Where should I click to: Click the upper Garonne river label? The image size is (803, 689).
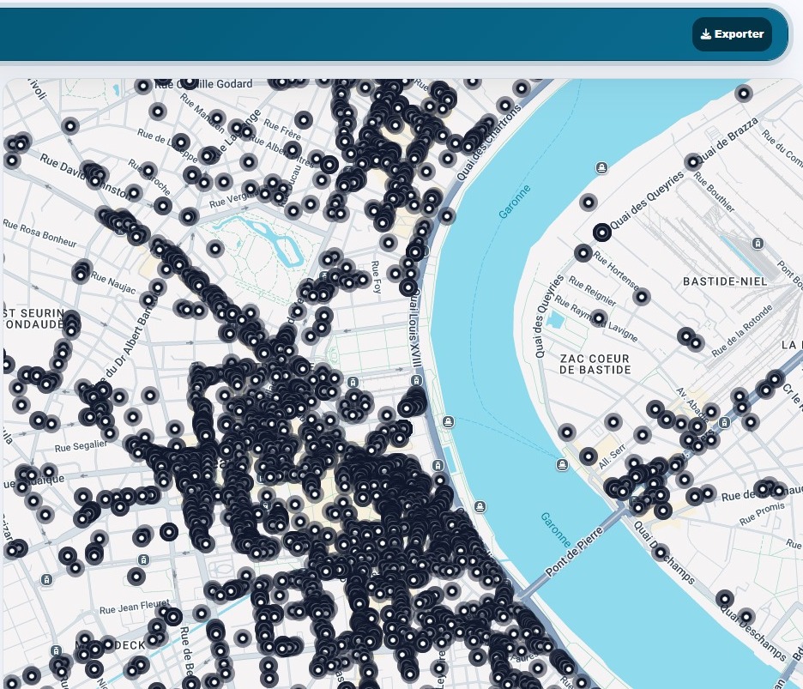tap(515, 202)
